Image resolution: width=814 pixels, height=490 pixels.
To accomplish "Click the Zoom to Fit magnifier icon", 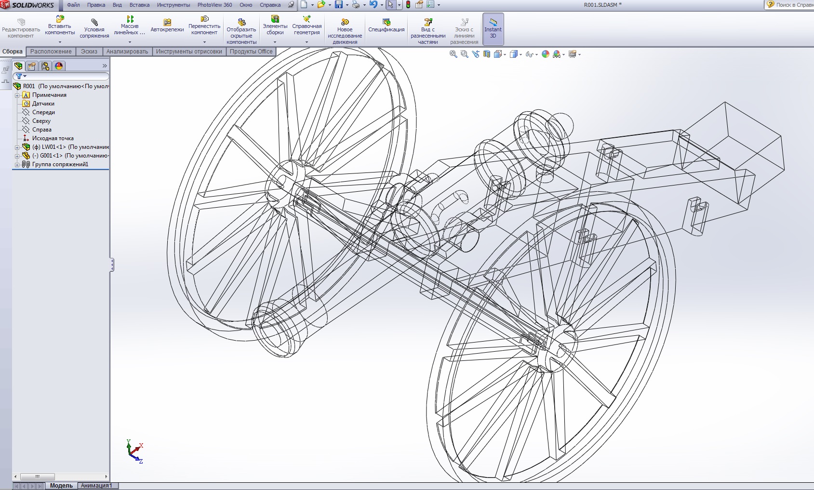I will [453, 54].
